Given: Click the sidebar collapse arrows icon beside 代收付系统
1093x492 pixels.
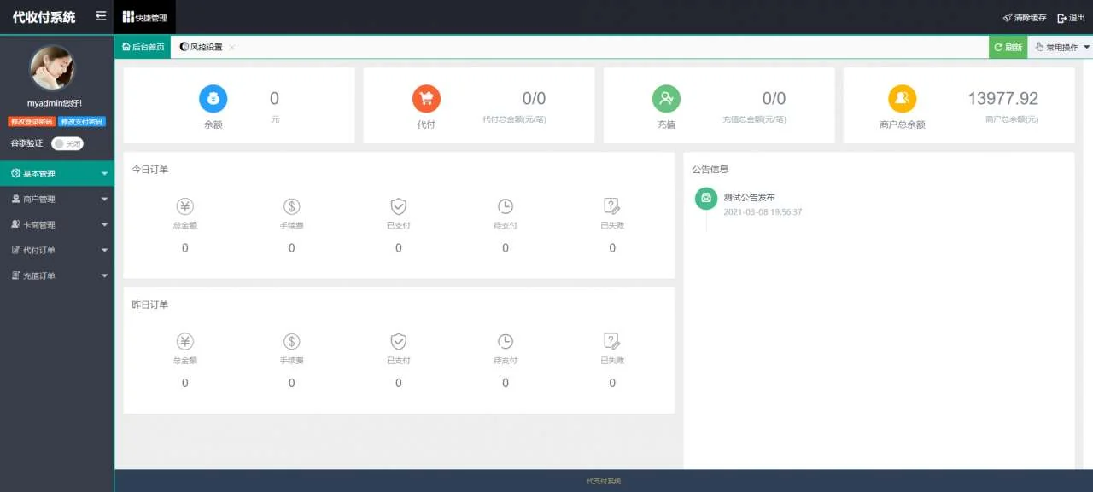Looking at the screenshot, I should (100, 14).
